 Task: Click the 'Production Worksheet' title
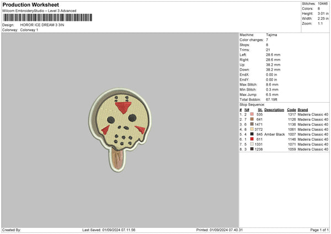[x=30, y=4]
